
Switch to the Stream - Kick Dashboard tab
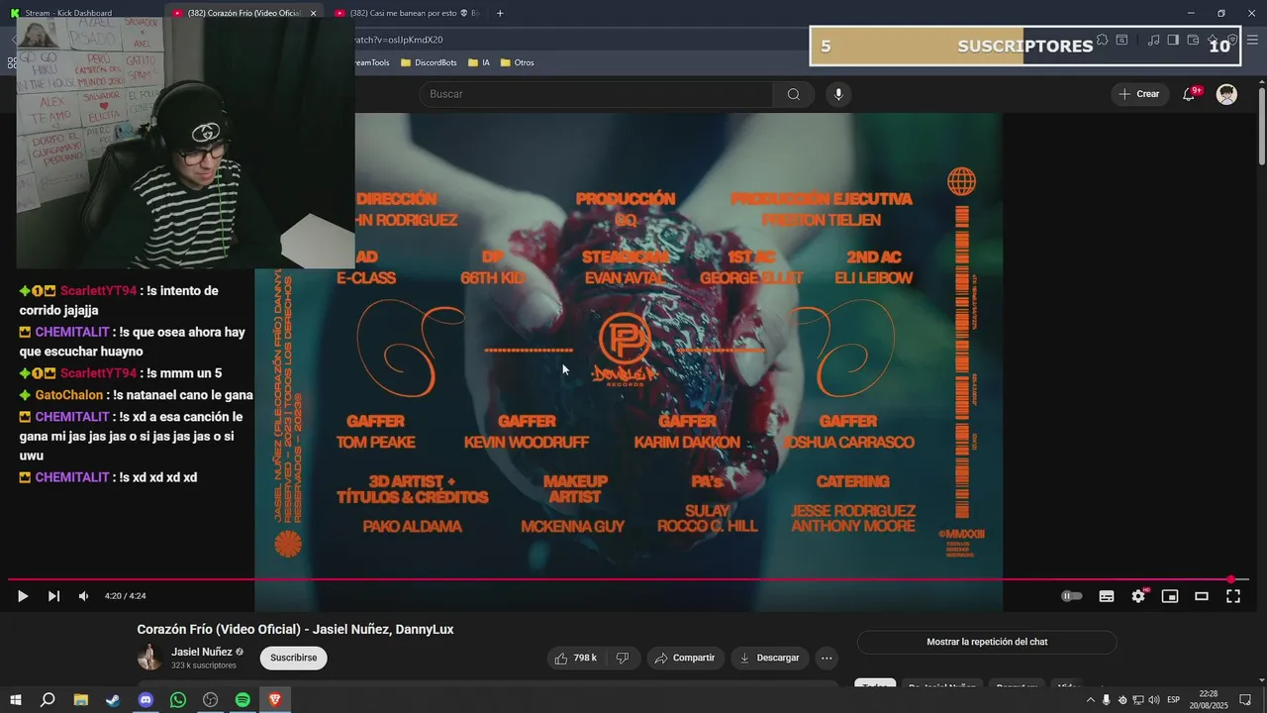tap(81, 13)
